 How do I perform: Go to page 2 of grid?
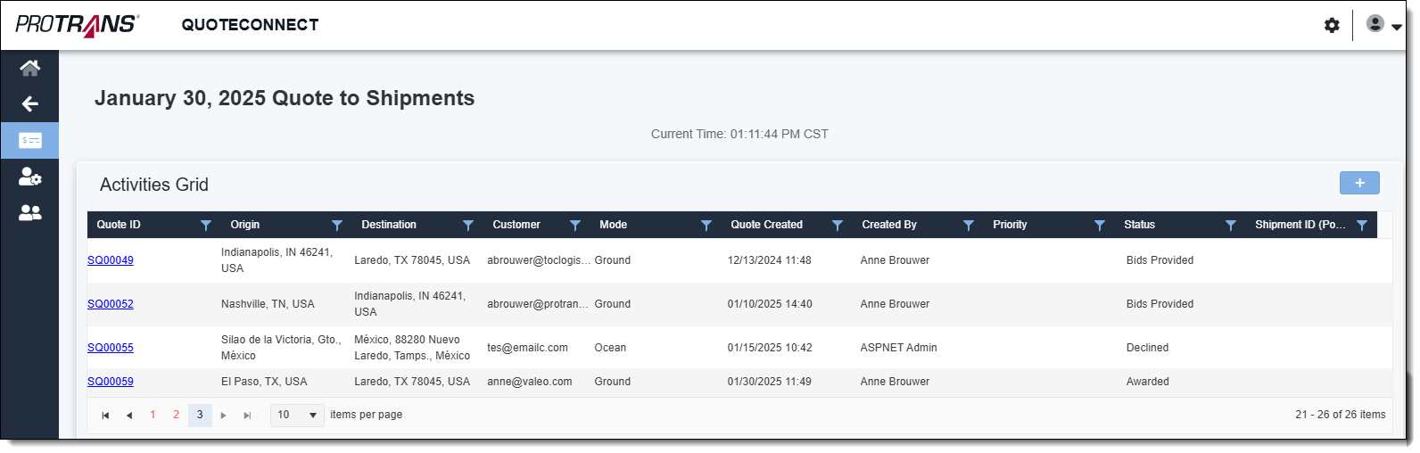click(x=176, y=415)
